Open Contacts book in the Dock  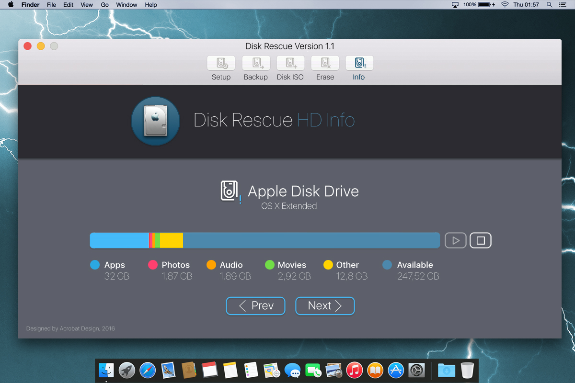tap(189, 370)
